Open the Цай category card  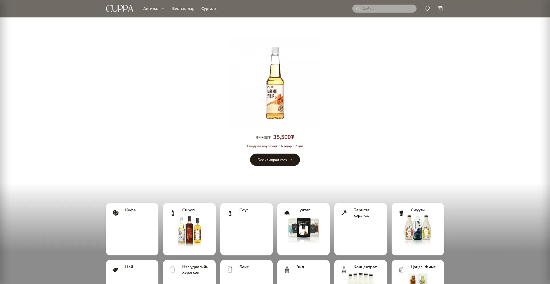pos(132,272)
